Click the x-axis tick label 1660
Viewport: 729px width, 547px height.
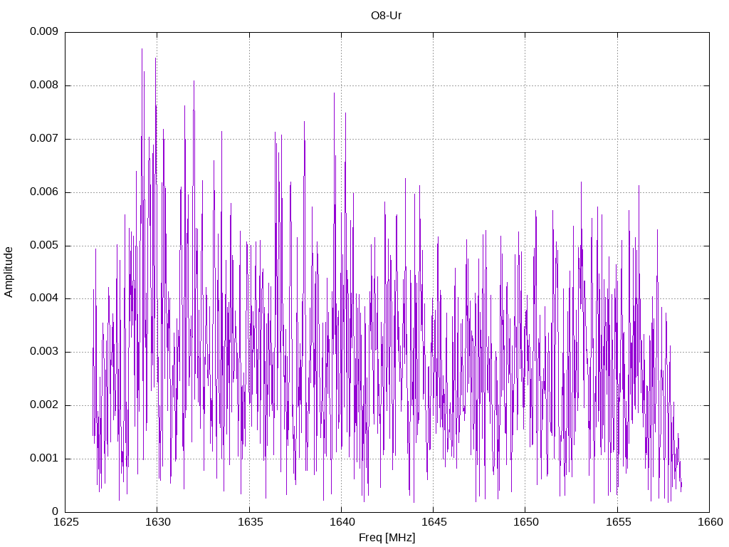pos(710,522)
